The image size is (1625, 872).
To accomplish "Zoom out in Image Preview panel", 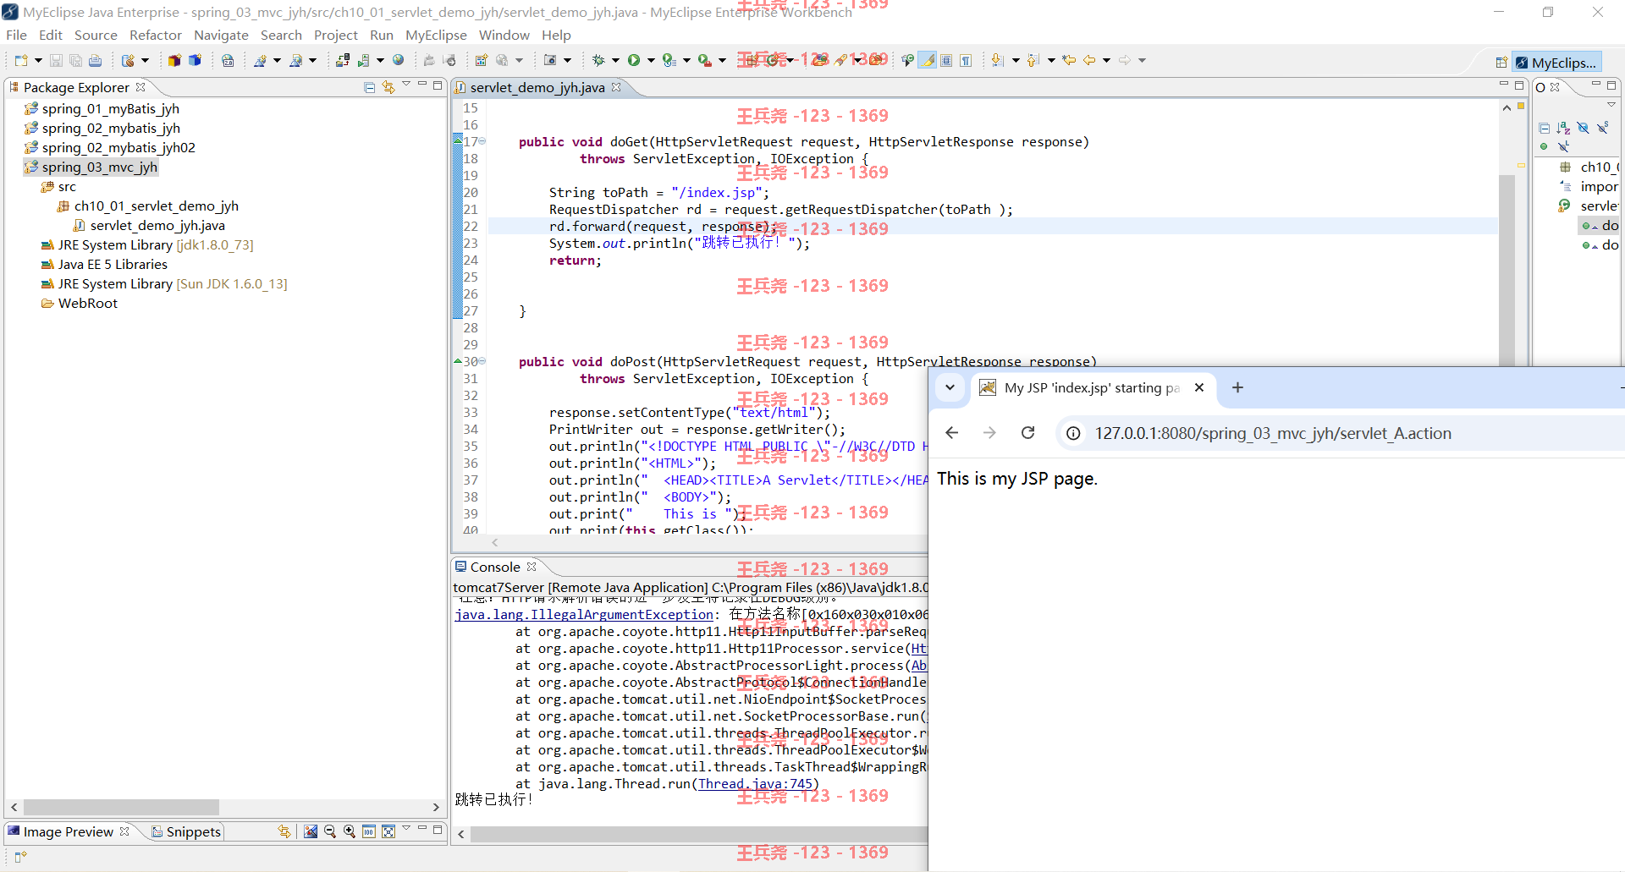I will (330, 831).
